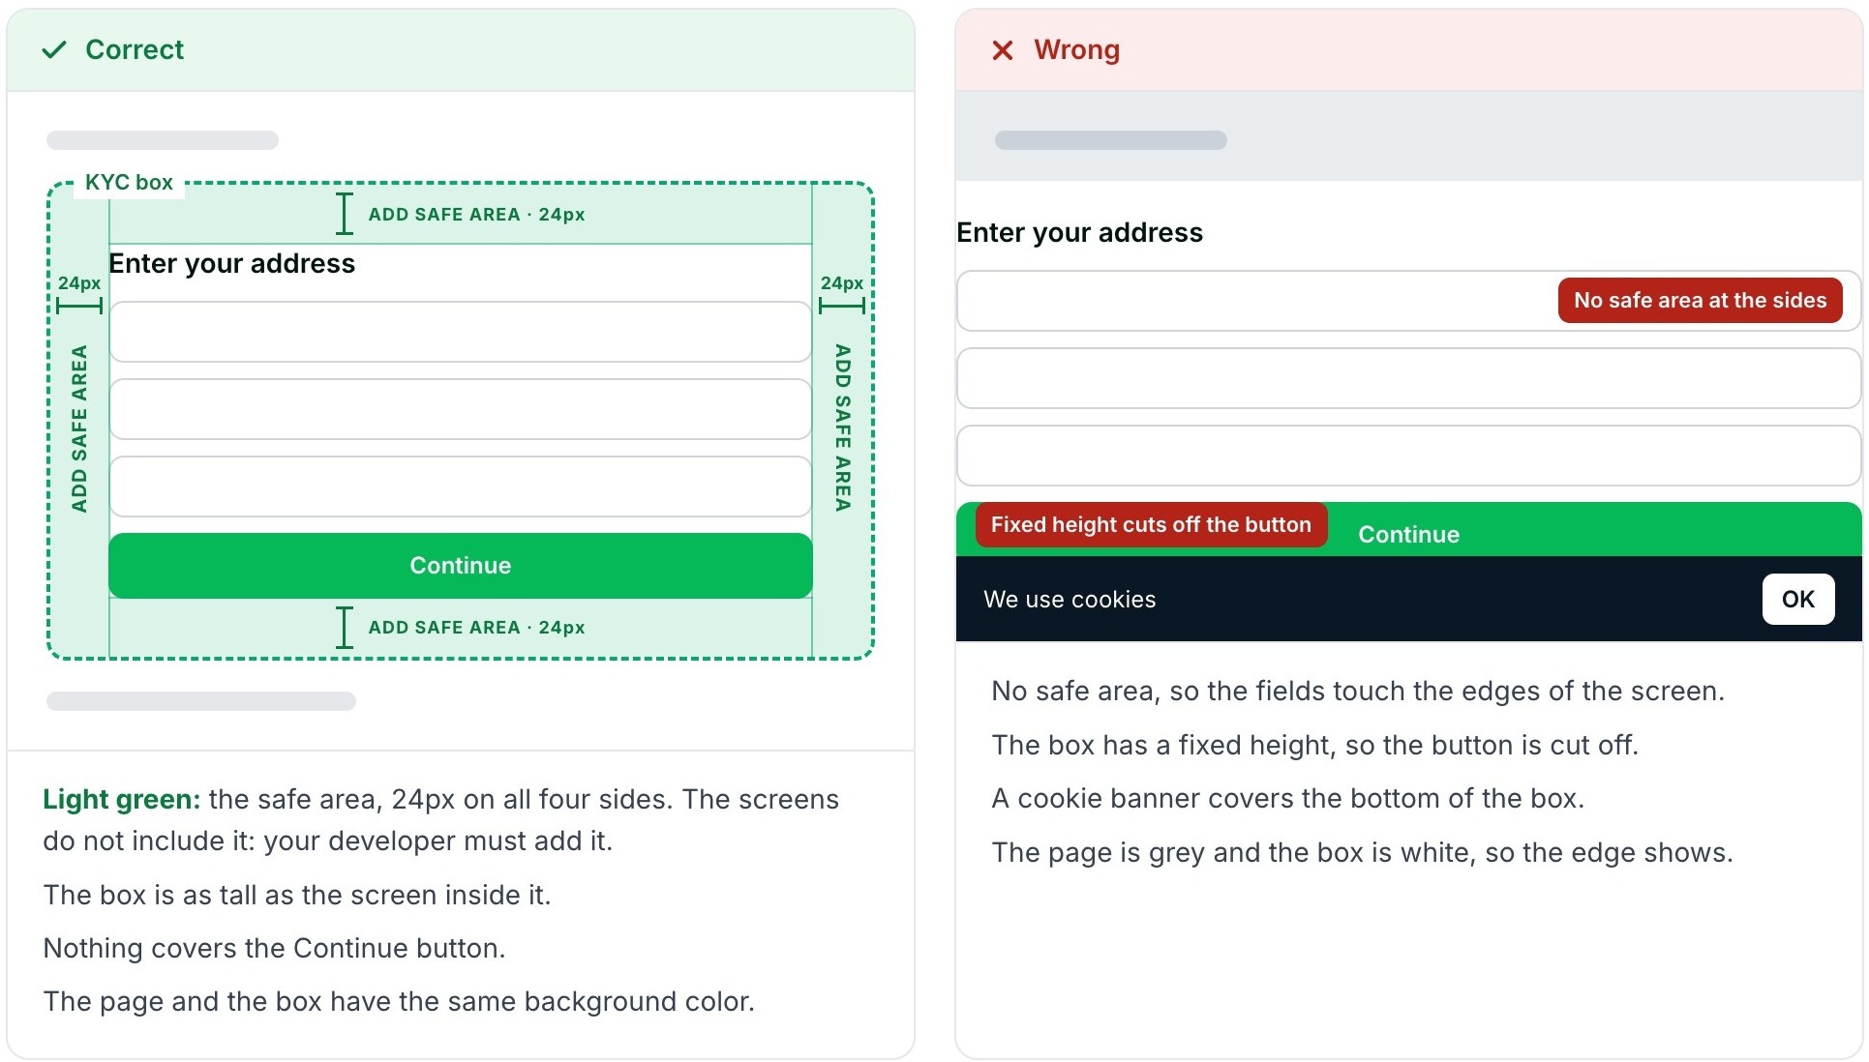This screenshot has width=1869, height=1062.
Task: Click the first address field in the Correct example
Action: [461, 332]
